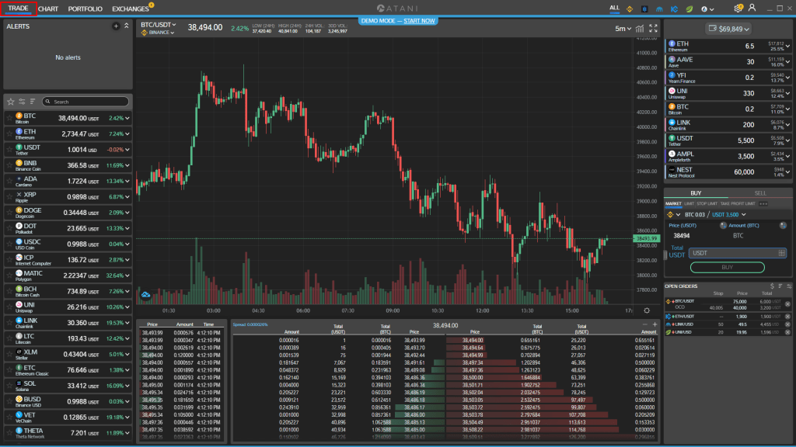
Task: Favorite USDT Tether with its star
Action: click(9, 150)
